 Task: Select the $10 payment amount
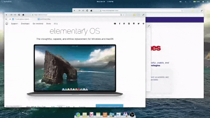(53, 107)
